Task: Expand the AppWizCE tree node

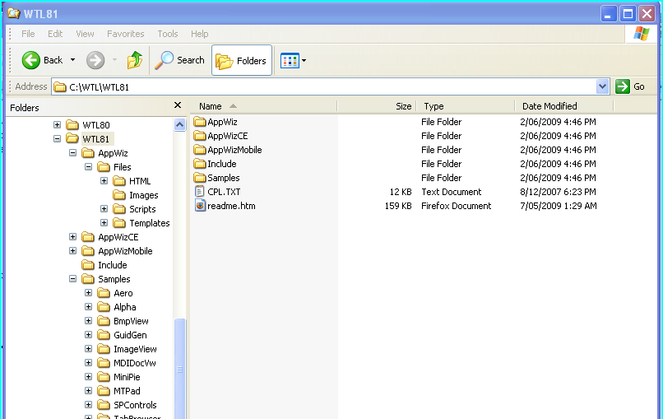Action: point(72,236)
